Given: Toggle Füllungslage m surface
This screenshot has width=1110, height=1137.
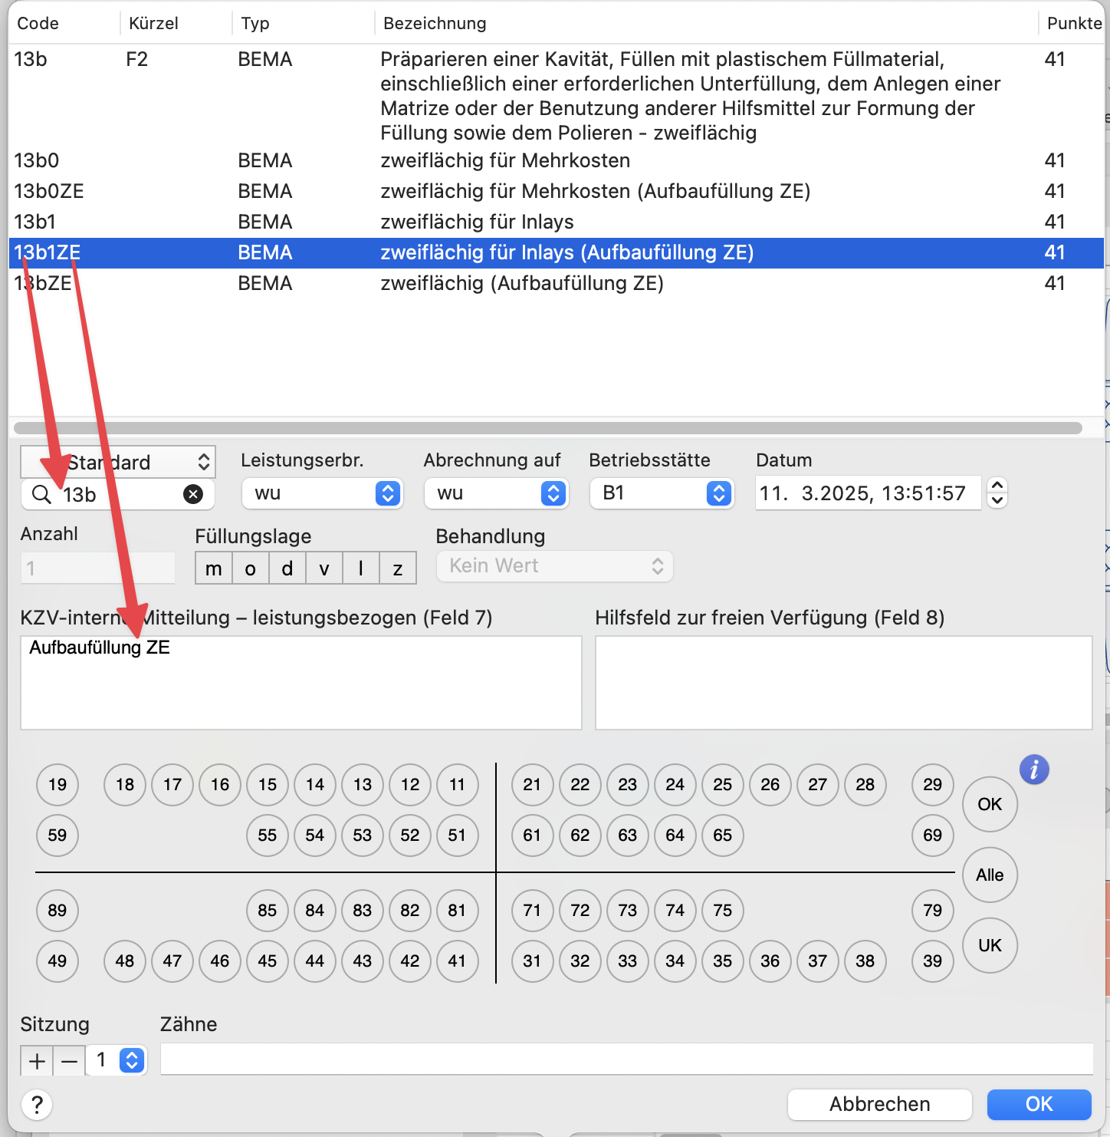Looking at the screenshot, I should [x=214, y=568].
